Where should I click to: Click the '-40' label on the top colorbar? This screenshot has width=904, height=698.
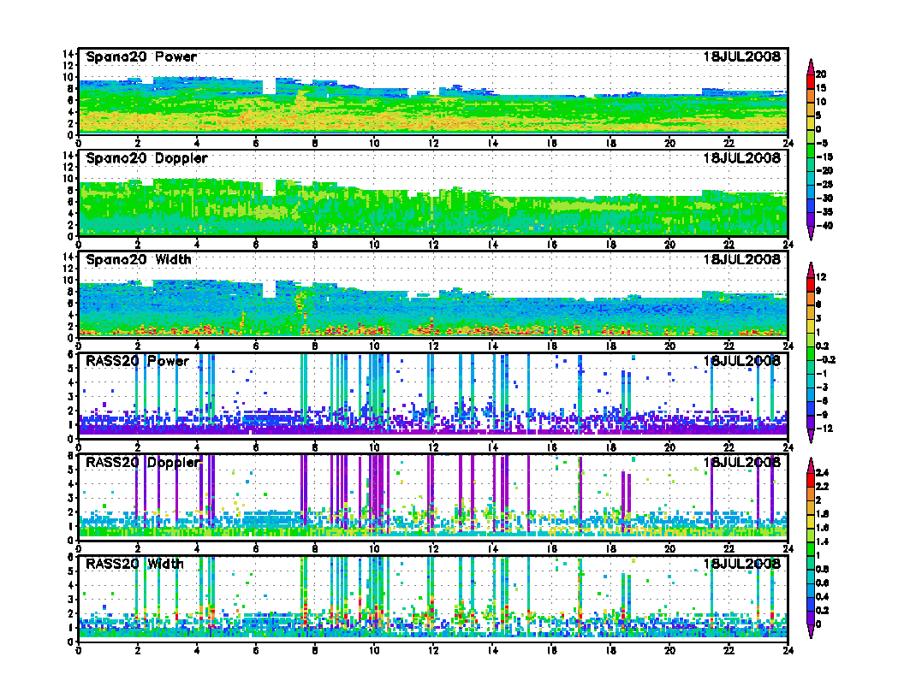click(x=824, y=226)
